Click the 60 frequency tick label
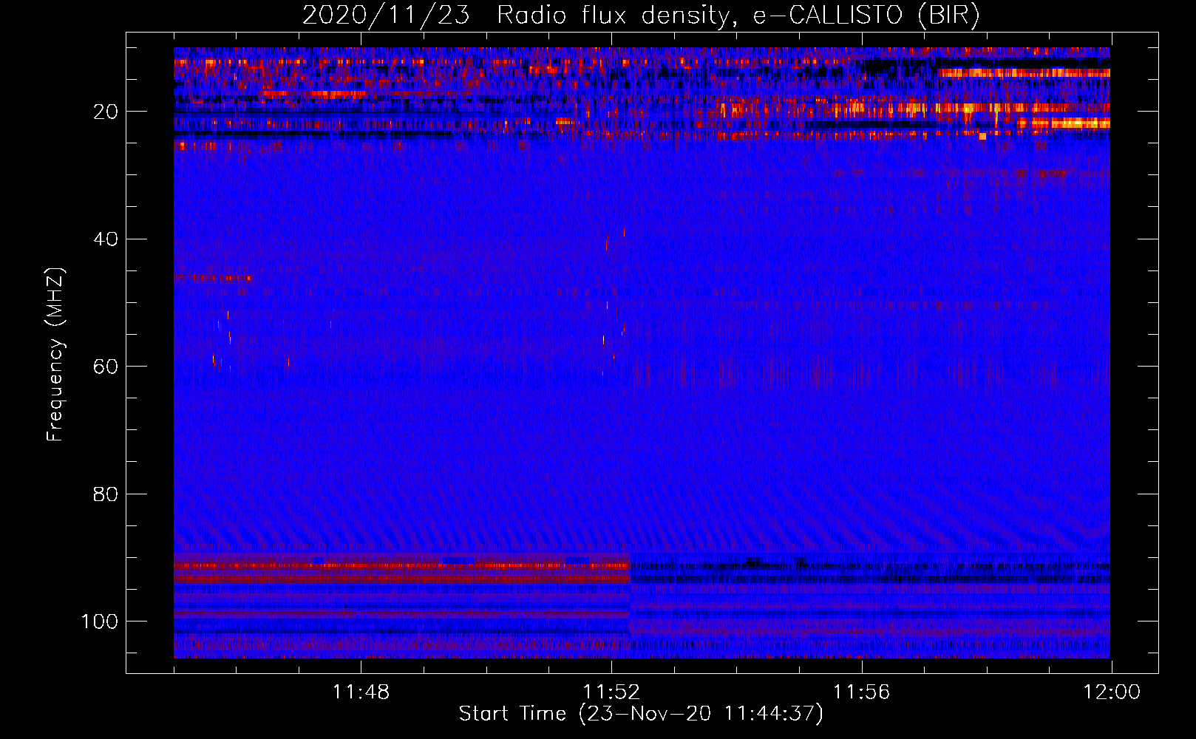 (x=106, y=367)
